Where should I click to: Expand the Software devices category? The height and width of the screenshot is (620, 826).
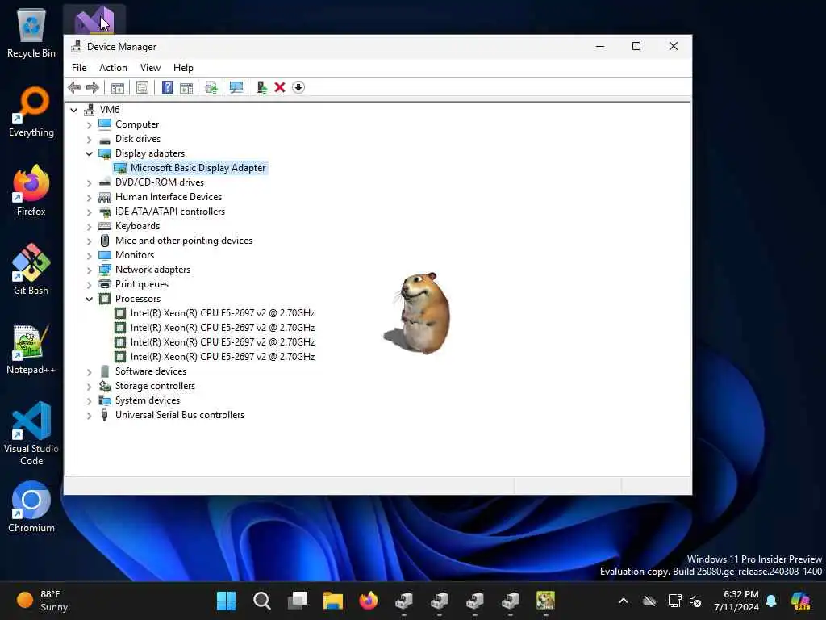[x=89, y=371]
